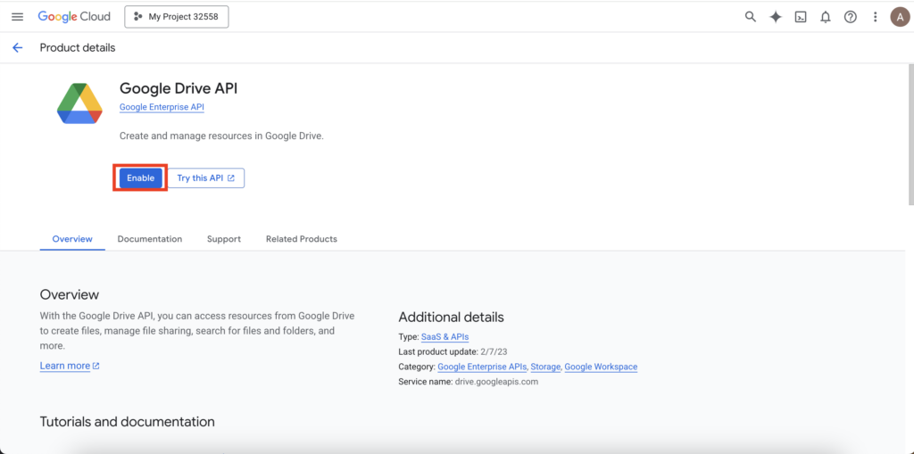The width and height of the screenshot is (914, 454).
Task: Open the My Project 32558 project selector
Action: pos(177,17)
